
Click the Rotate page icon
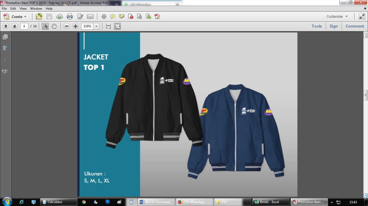click(x=139, y=17)
